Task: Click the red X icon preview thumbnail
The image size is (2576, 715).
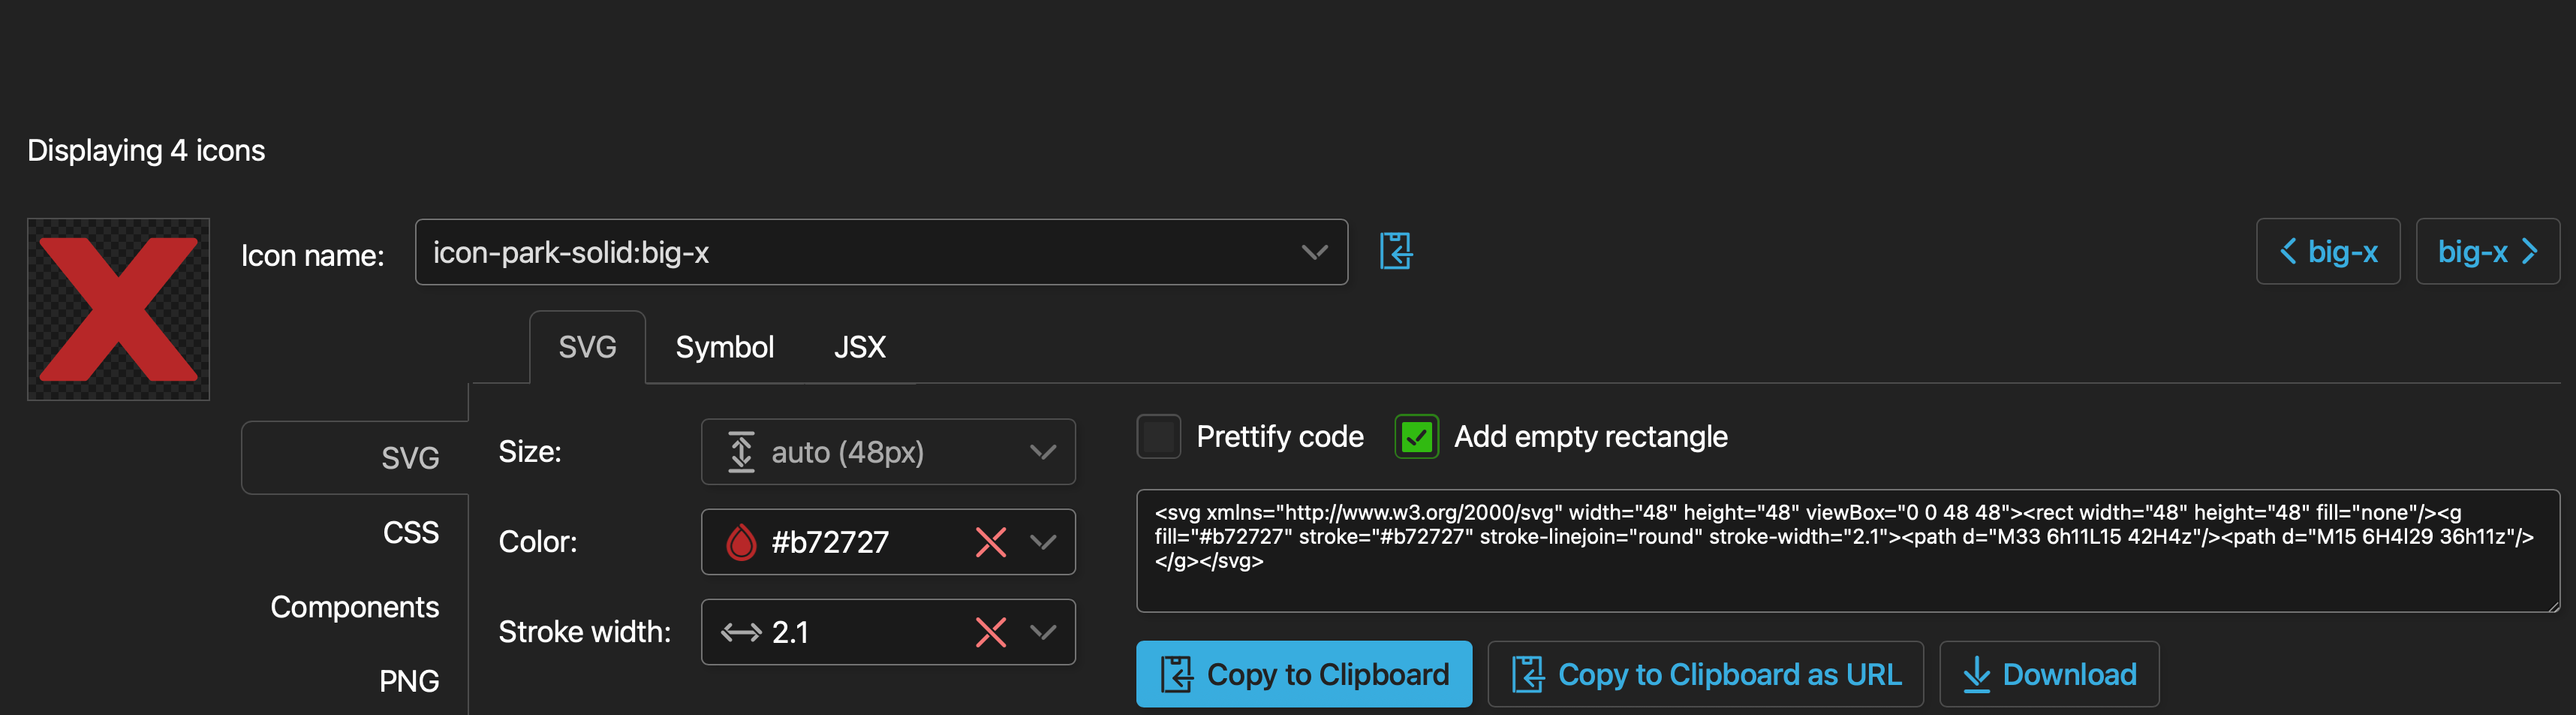Action: point(118,309)
